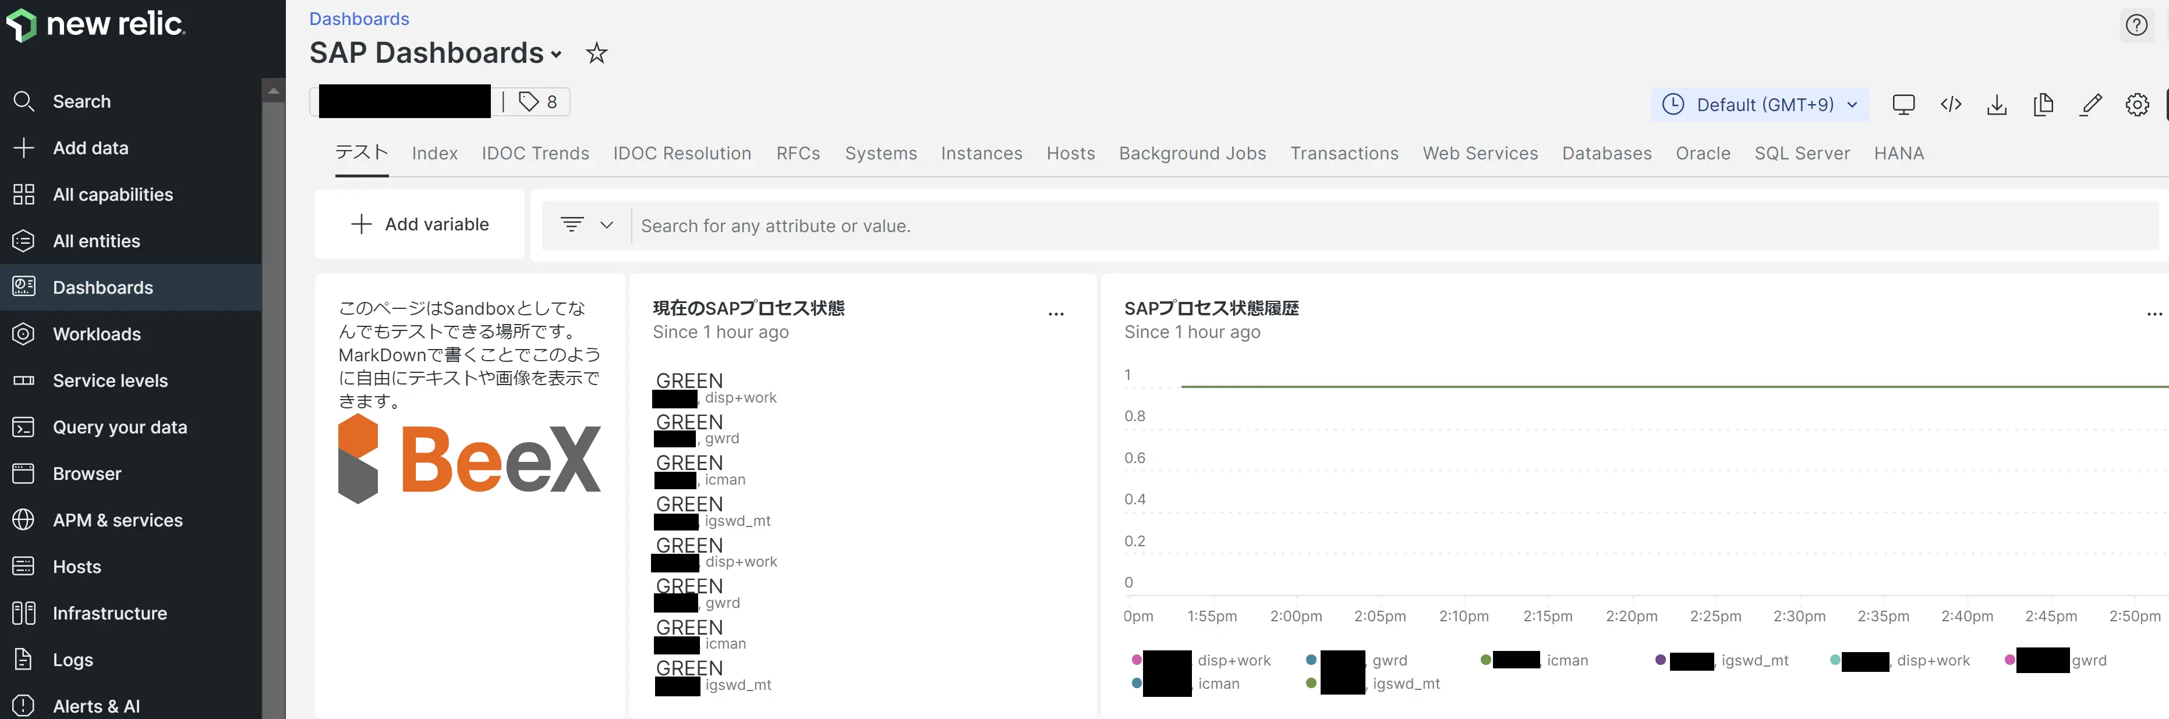This screenshot has height=719, width=2169.
Task: Enter TV mode with monitor icon
Action: click(1903, 104)
